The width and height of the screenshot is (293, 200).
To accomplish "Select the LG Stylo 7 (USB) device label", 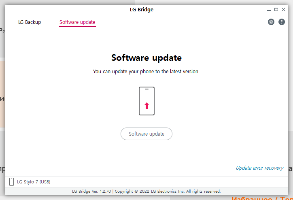I will [34, 182].
